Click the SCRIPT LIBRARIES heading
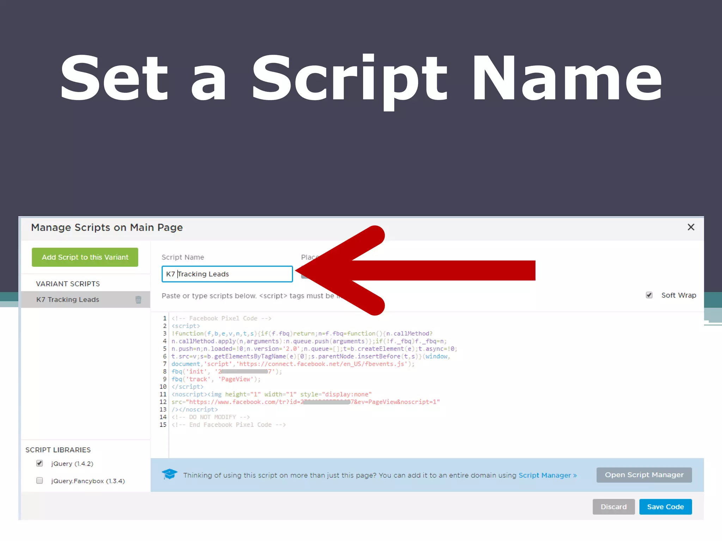Screen dimensions: 722x541 coord(58,450)
